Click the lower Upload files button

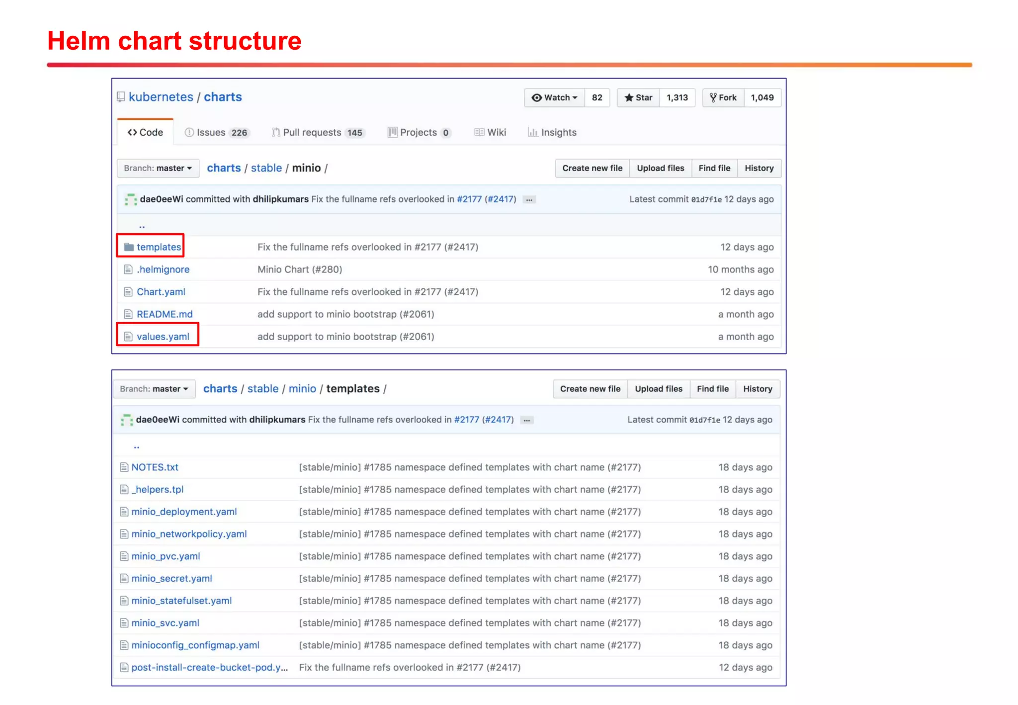coord(658,389)
